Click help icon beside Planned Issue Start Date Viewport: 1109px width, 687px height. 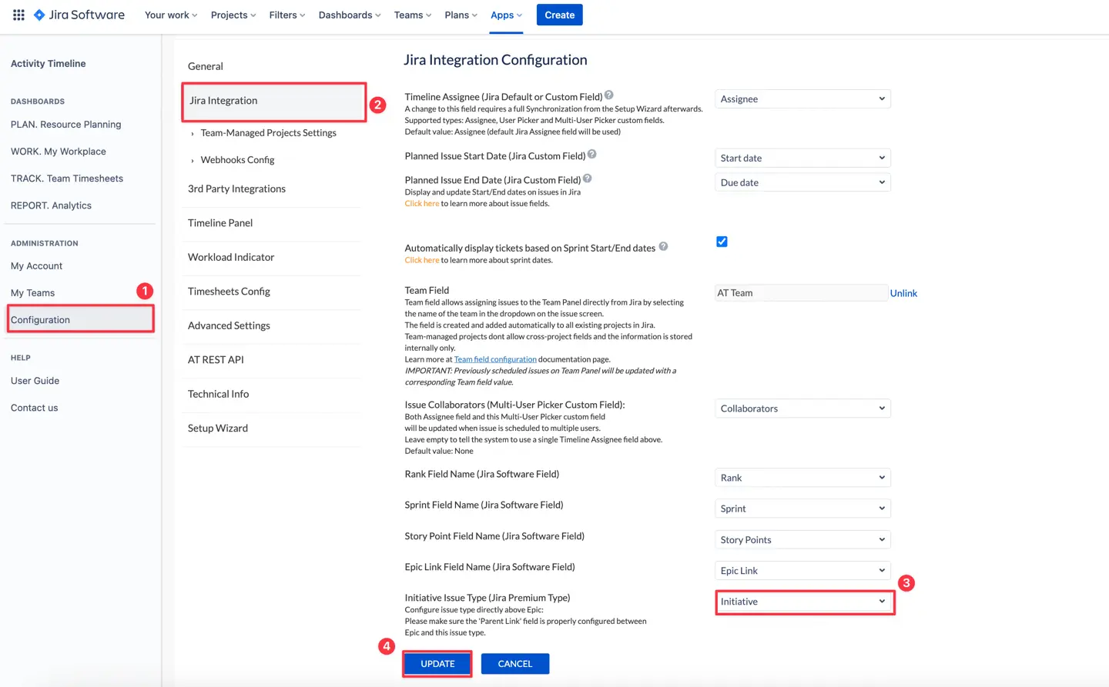coord(591,154)
